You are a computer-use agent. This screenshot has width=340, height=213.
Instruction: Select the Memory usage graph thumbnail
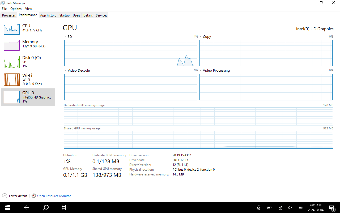pyautogui.click(x=12, y=45)
